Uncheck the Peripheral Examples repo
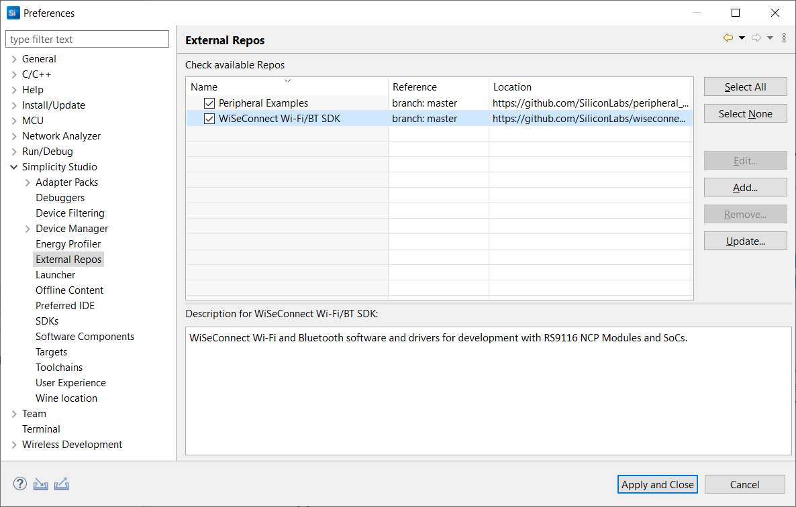796x507 pixels. coord(209,103)
